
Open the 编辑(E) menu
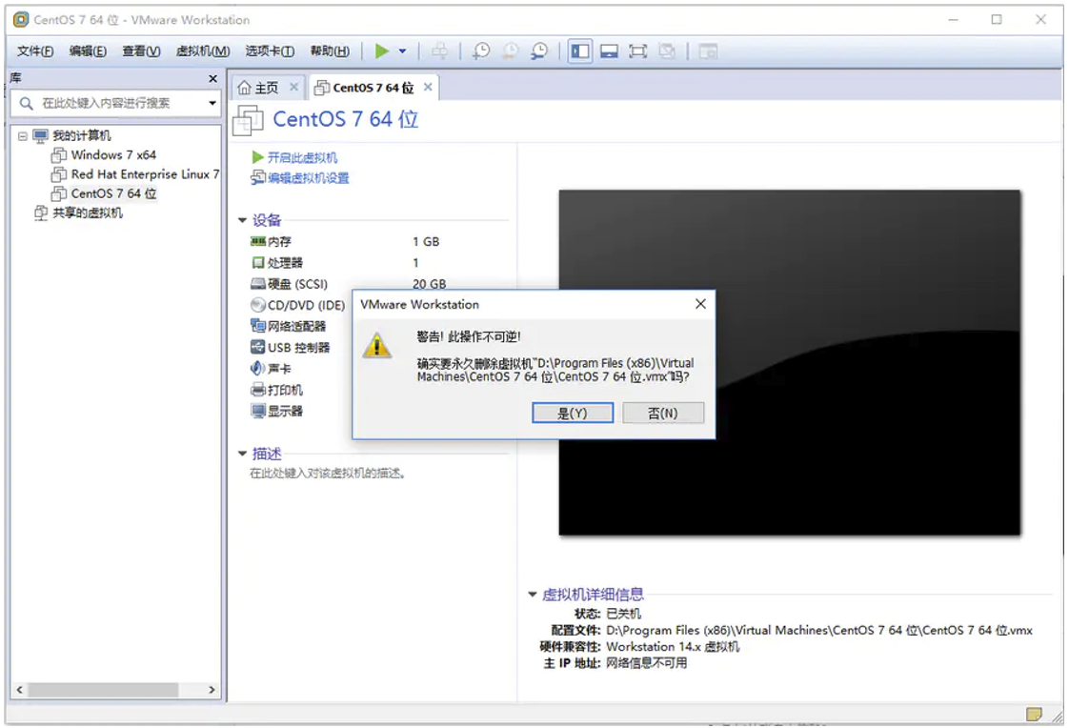[88, 51]
